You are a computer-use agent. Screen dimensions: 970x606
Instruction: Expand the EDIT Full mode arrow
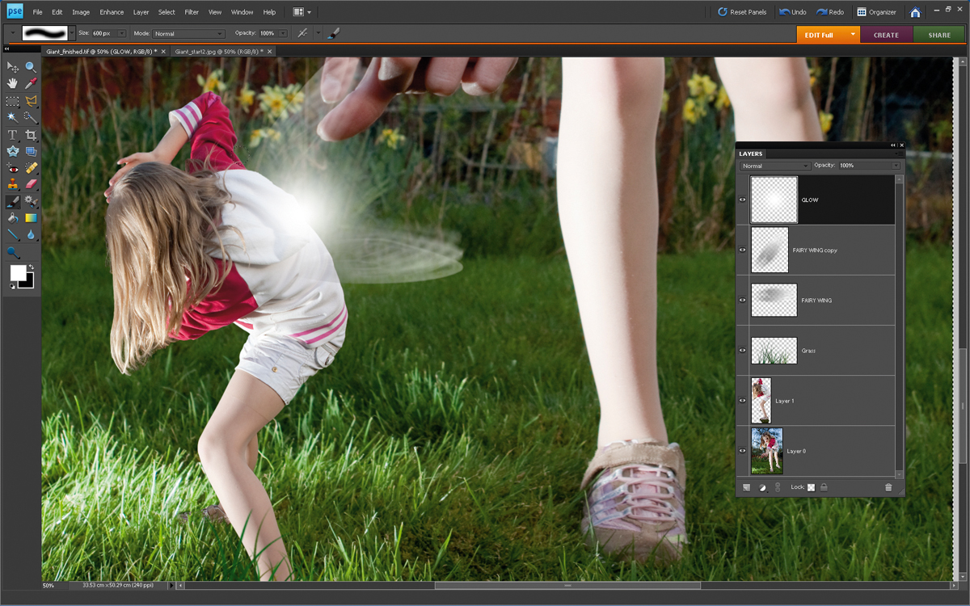852,35
